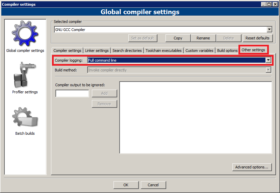Click the Reset defaults button

[257, 38]
